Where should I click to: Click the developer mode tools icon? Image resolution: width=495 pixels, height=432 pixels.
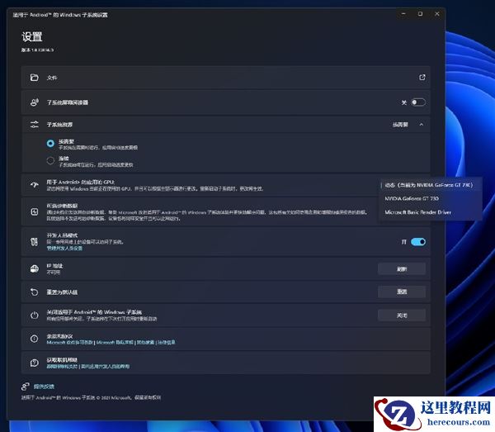click(34, 242)
